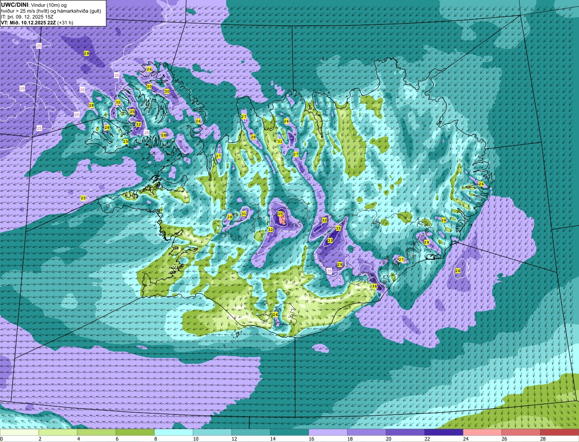Select the salmon 26–28 m/s legend swatch
Viewport: 579px width, 442px height.
(521, 433)
